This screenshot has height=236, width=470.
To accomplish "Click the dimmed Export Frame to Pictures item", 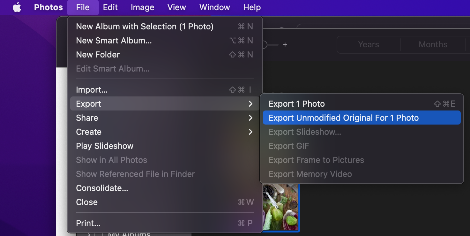I will (362, 160).
